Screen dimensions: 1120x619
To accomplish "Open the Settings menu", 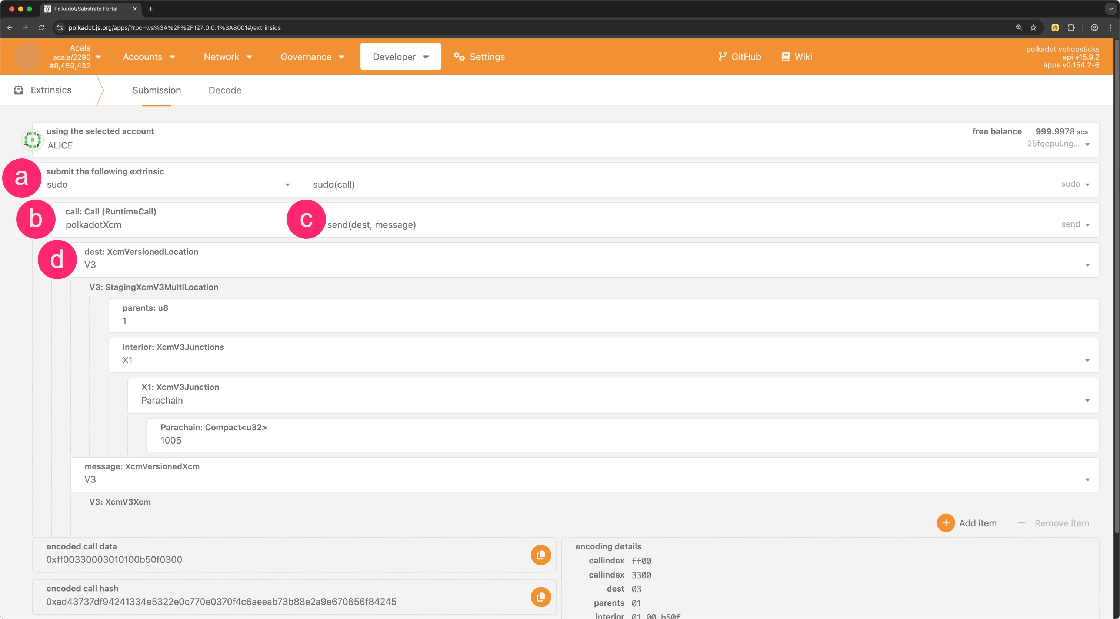I will (479, 57).
